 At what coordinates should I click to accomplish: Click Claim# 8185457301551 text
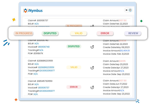(40, 81)
